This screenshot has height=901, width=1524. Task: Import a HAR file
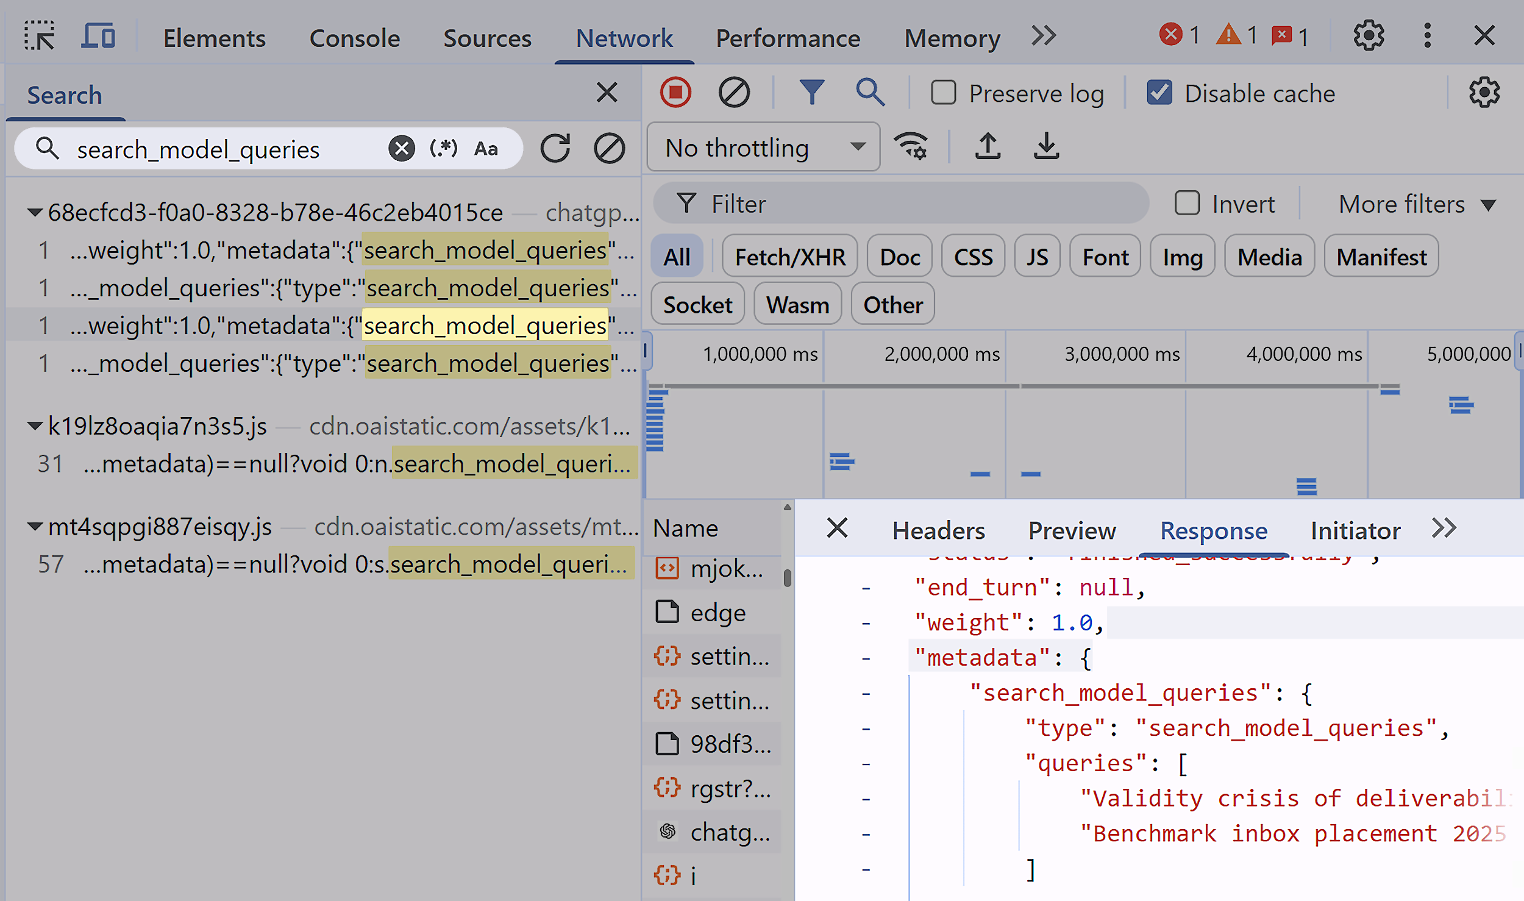[988, 146]
